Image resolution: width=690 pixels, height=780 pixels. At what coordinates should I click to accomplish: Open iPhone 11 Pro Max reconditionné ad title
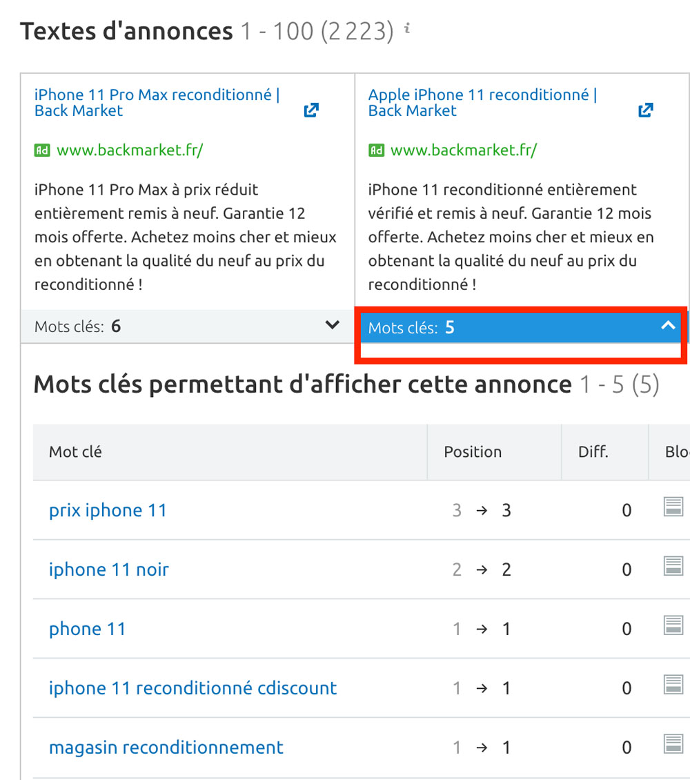[x=157, y=102]
